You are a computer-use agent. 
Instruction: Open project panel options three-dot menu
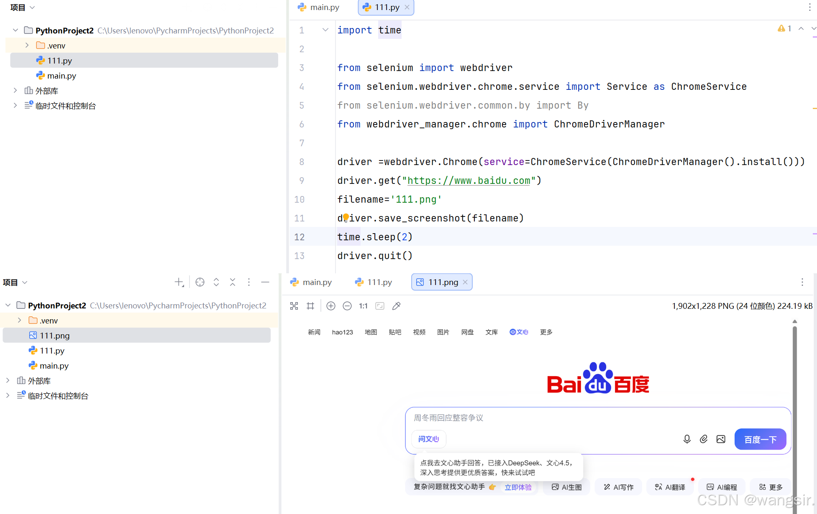pos(249,282)
